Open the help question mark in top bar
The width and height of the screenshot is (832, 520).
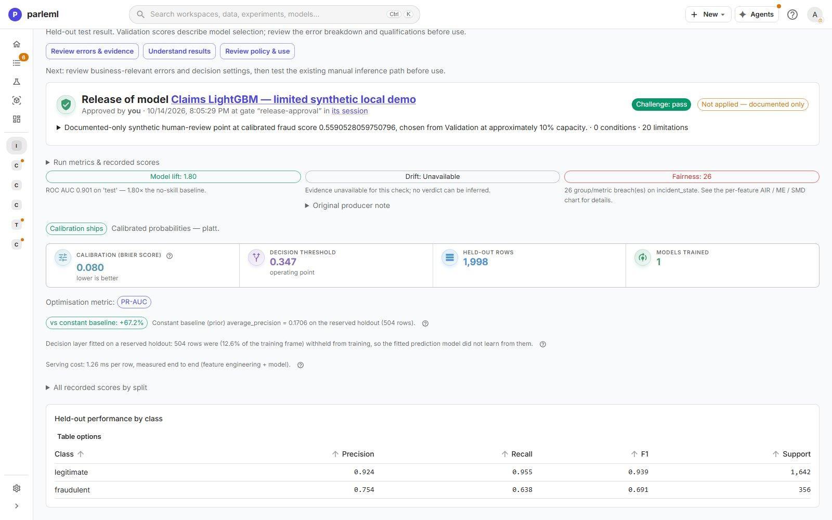[x=792, y=15]
